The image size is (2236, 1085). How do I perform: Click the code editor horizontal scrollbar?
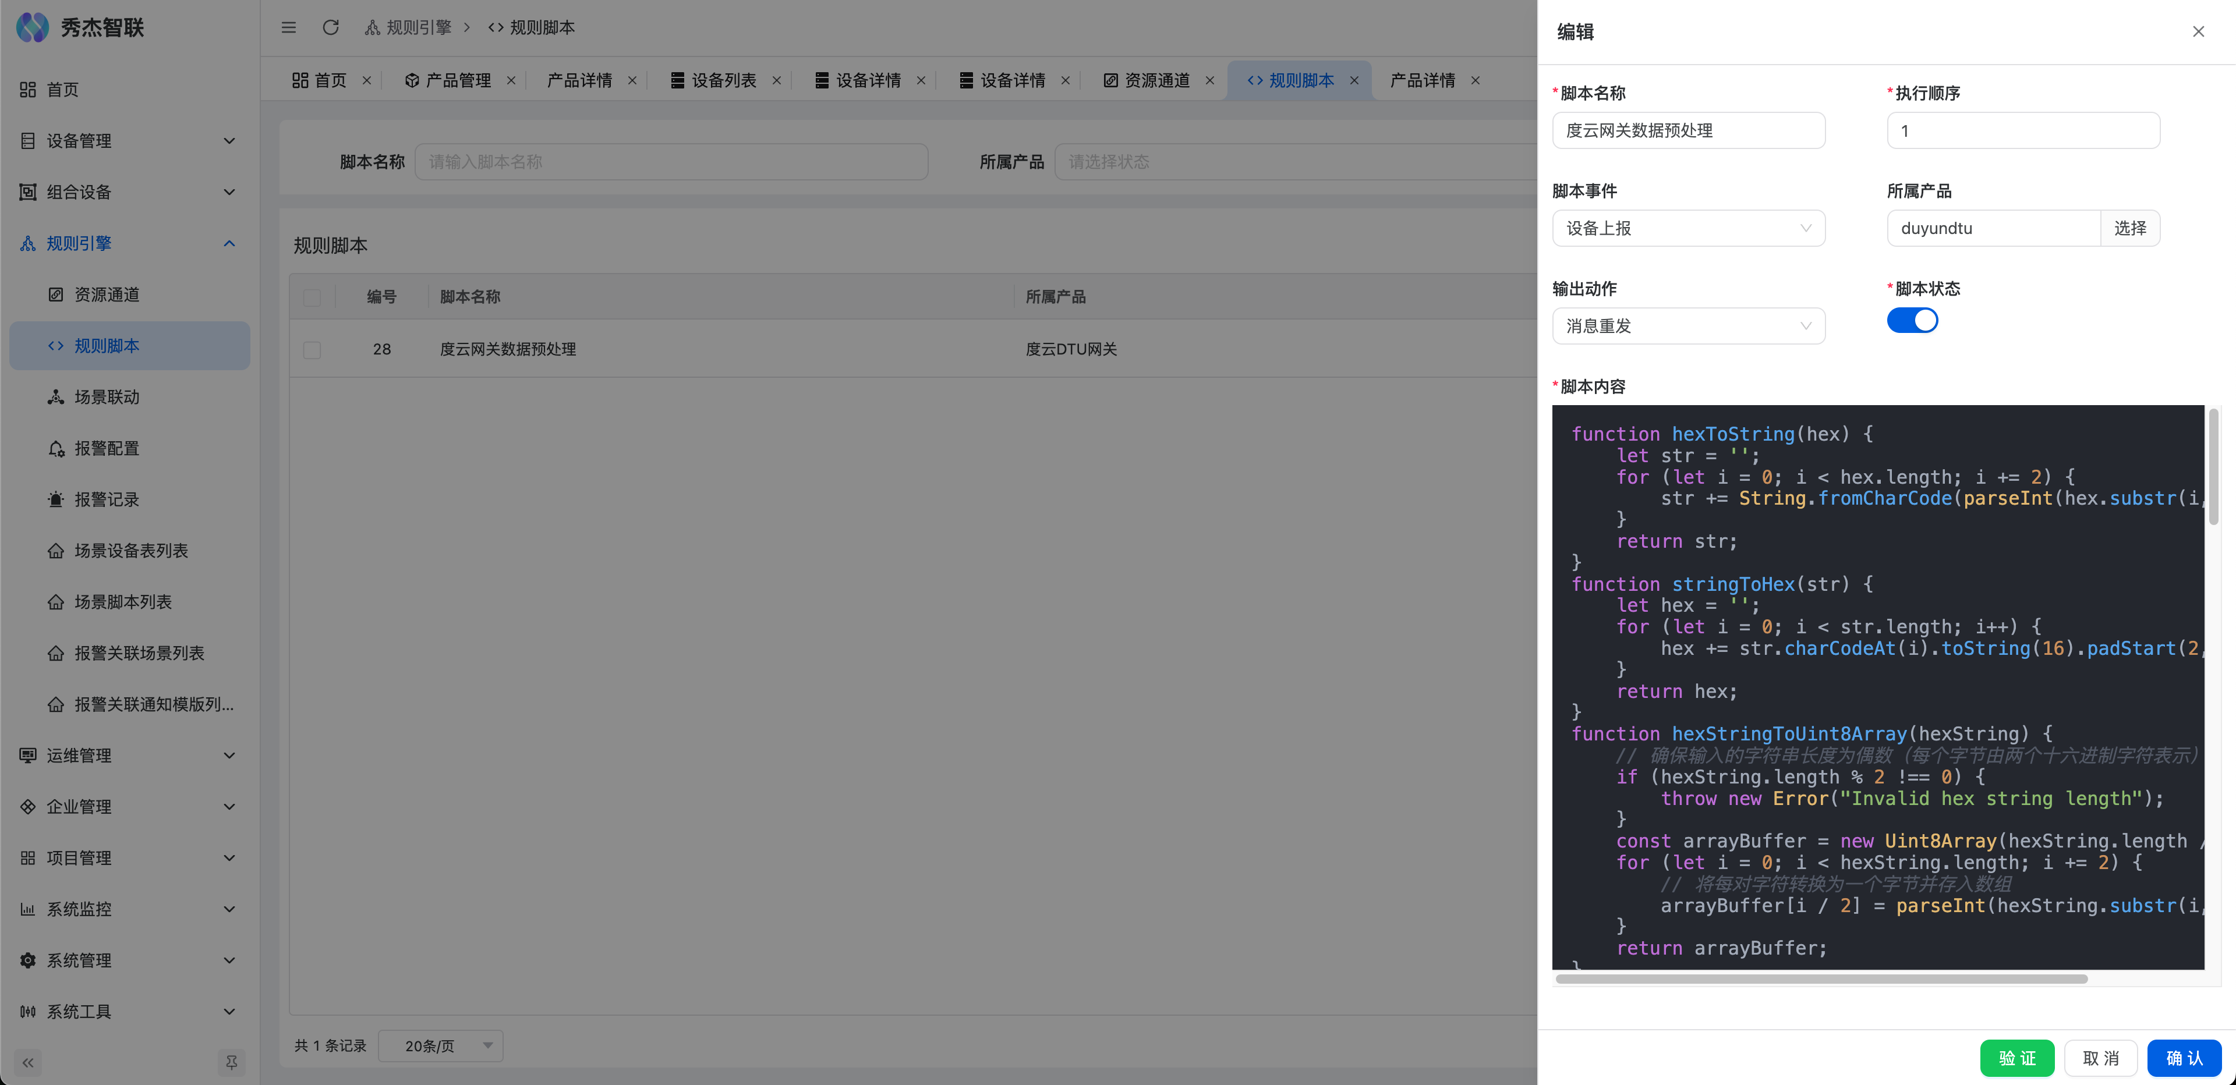pos(1821,979)
